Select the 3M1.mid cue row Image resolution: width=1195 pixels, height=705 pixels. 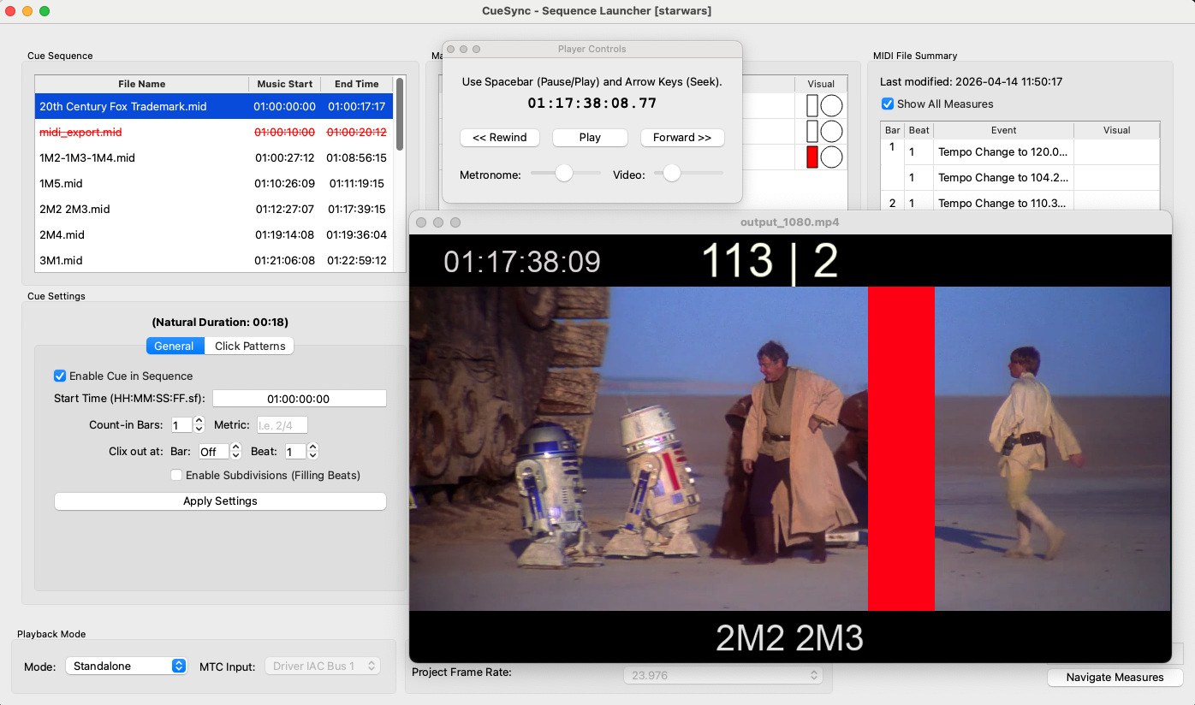(x=214, y=260)
